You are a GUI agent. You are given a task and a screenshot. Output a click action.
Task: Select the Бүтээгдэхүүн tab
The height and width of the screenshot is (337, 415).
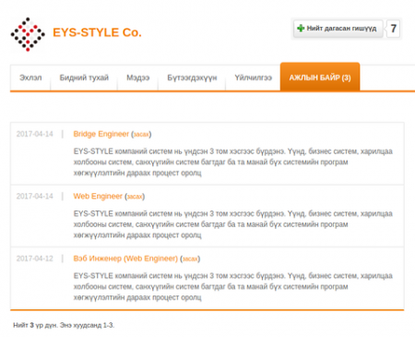(192, 78)
